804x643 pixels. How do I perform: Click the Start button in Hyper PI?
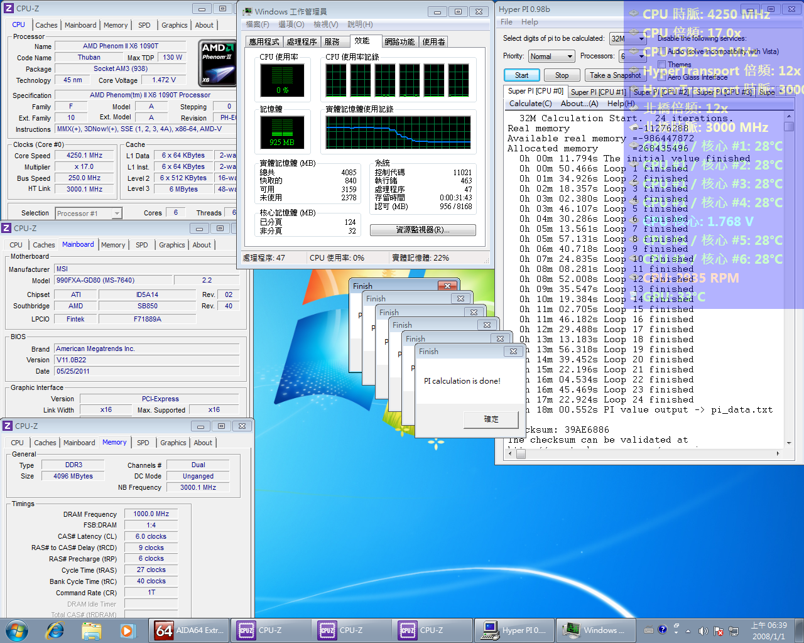522,75
